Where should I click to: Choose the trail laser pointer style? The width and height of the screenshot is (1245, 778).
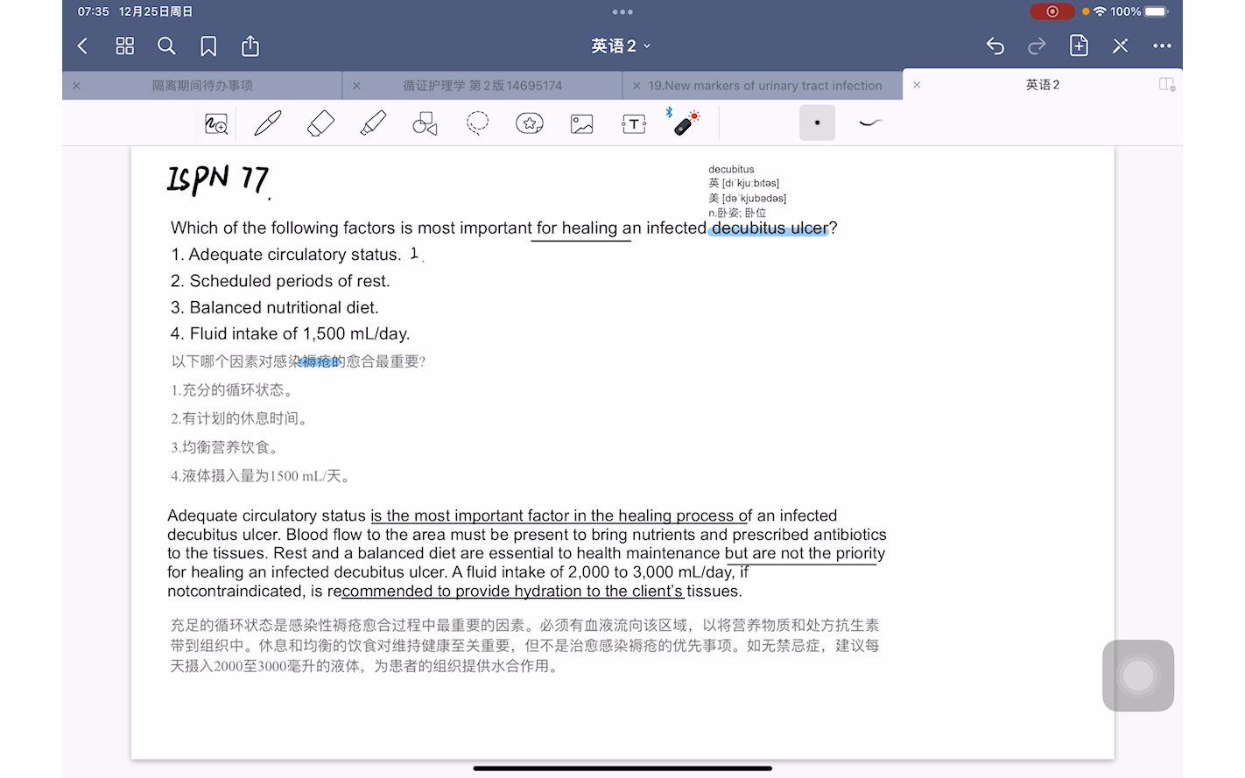(871, 123)
